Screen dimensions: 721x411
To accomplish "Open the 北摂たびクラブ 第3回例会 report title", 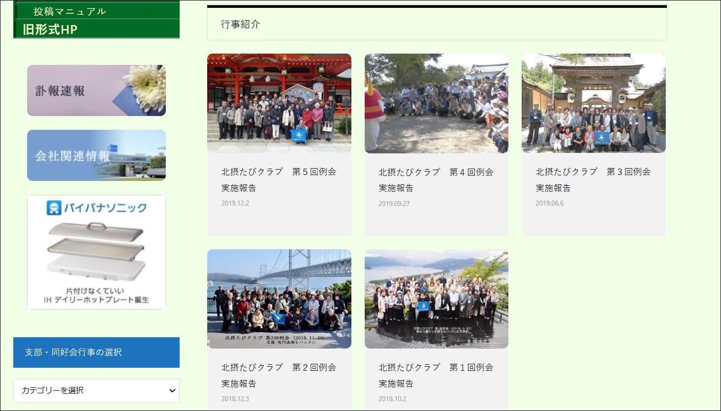I will point(593,179).
